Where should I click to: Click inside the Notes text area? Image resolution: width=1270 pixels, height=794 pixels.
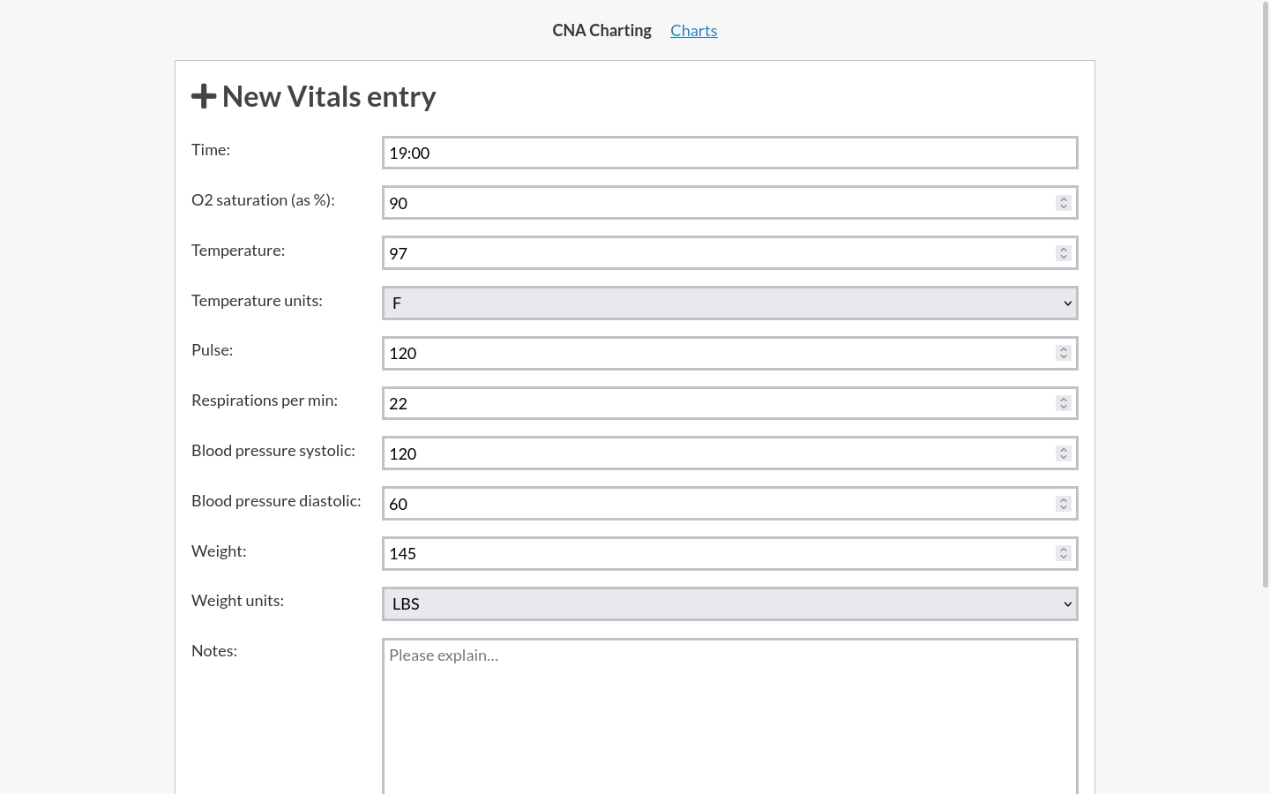729,715
